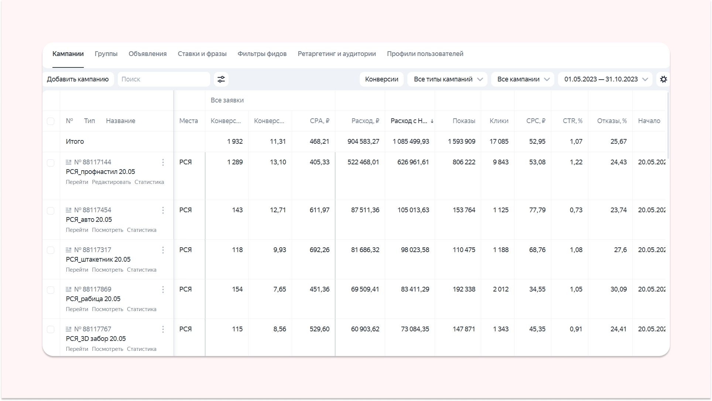This screenshot has height=401, width=712.
Task: Open three-dot menu for РСЯ_профнастил 20.05
Action: (163, 163)
